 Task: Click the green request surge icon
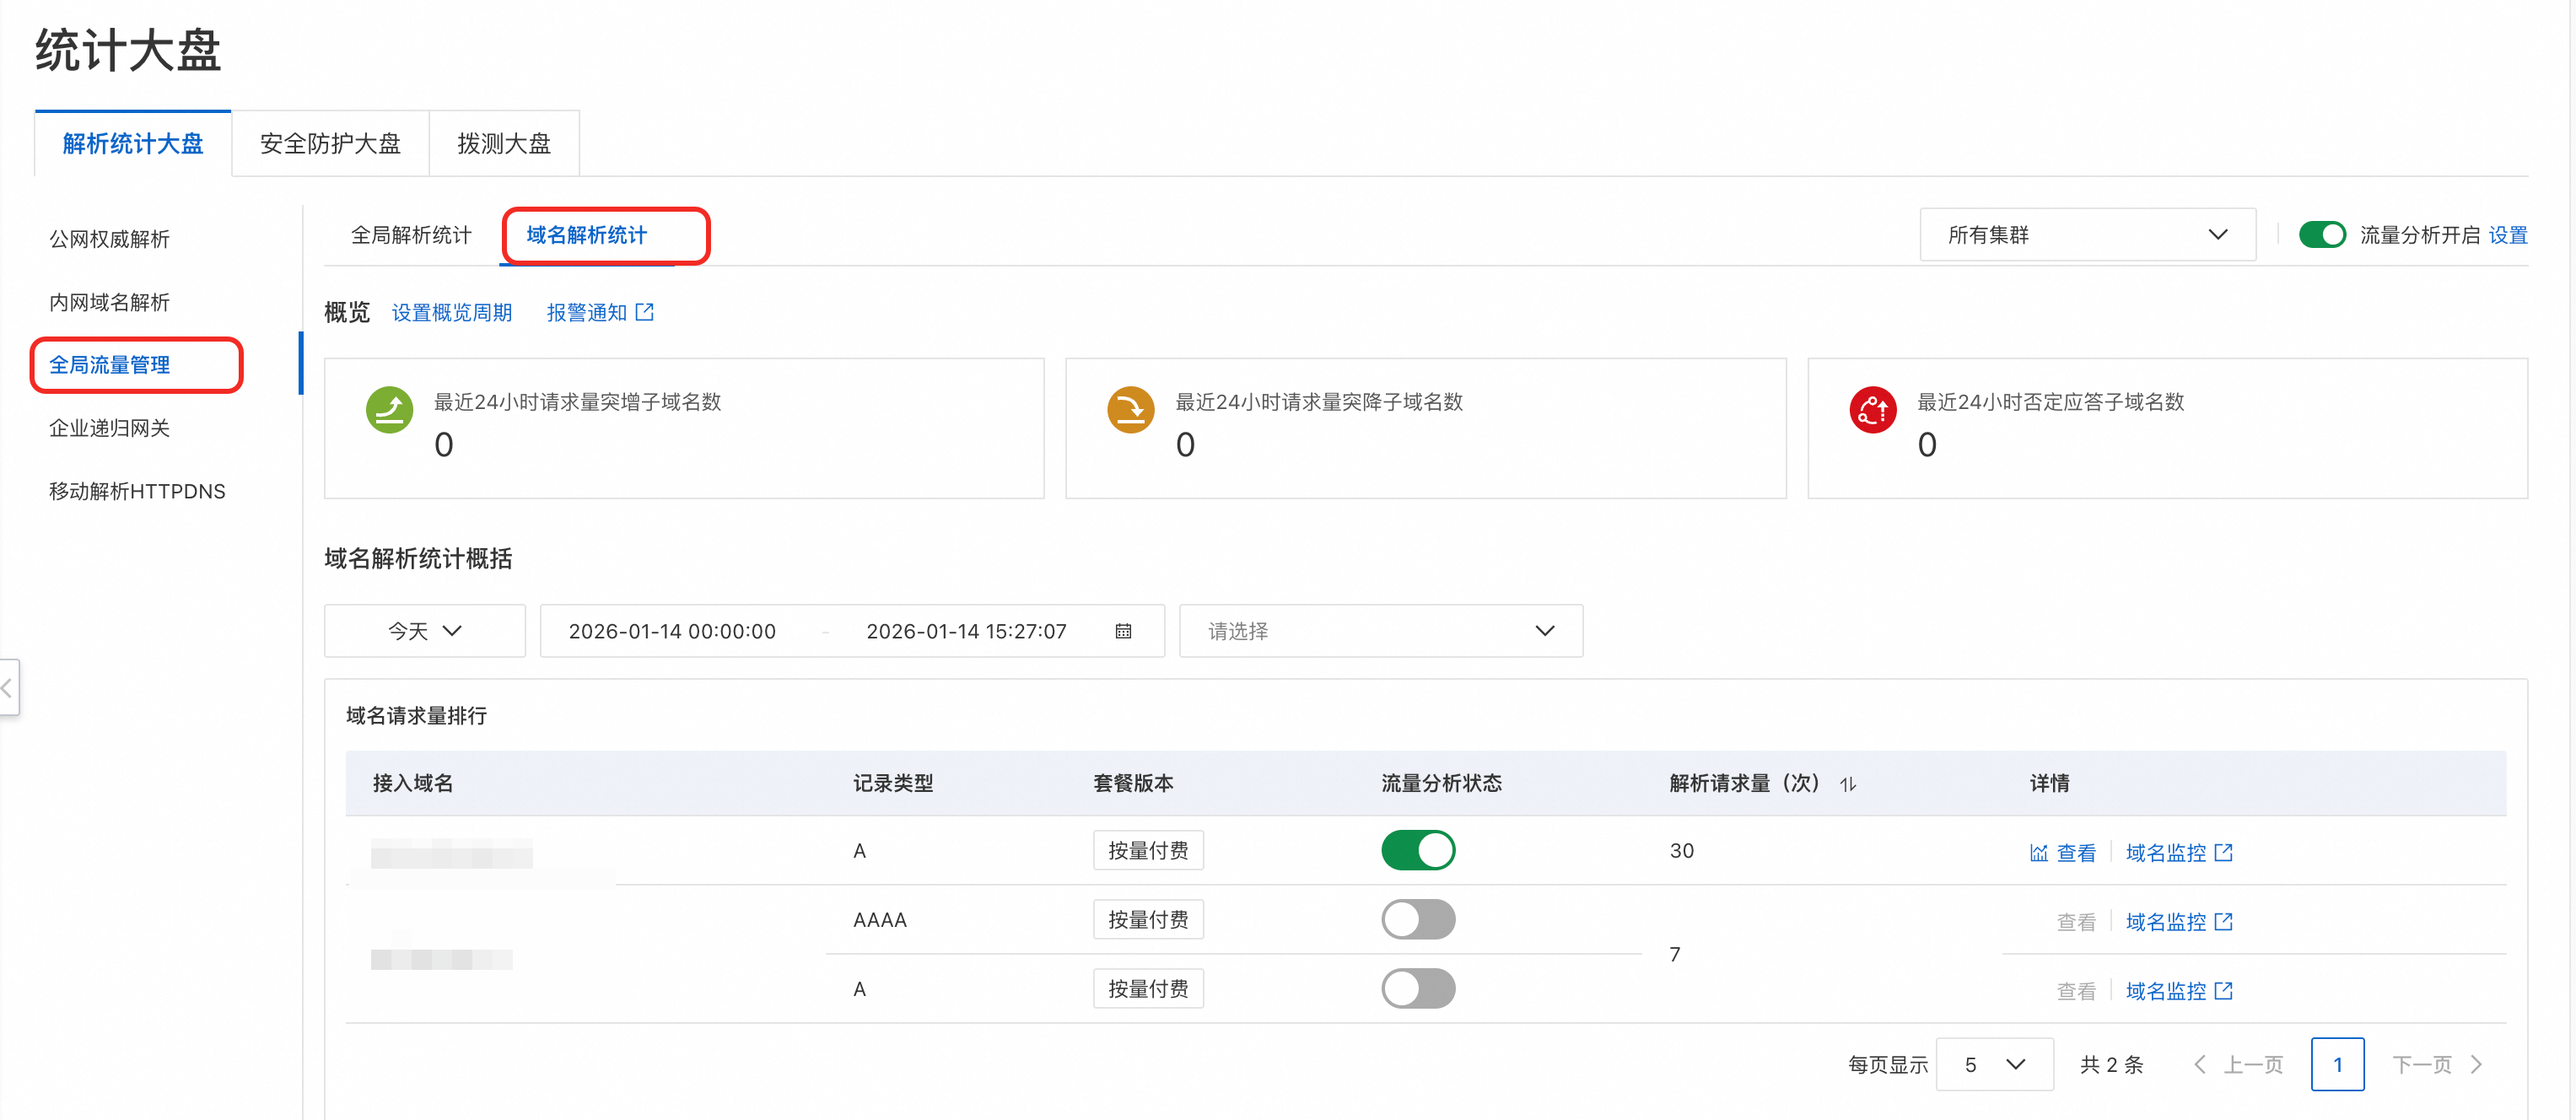click(389, 409)
